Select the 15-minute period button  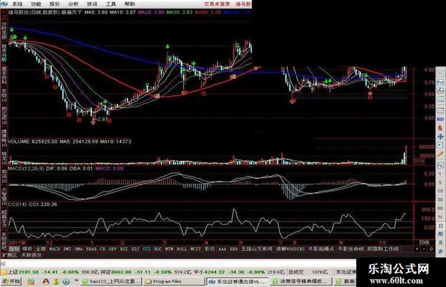point(440,191)
